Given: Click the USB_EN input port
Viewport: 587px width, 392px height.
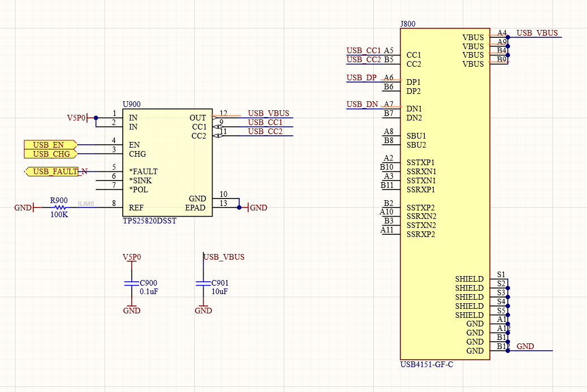Looking at the screenshot, I should tap(50, 144).
